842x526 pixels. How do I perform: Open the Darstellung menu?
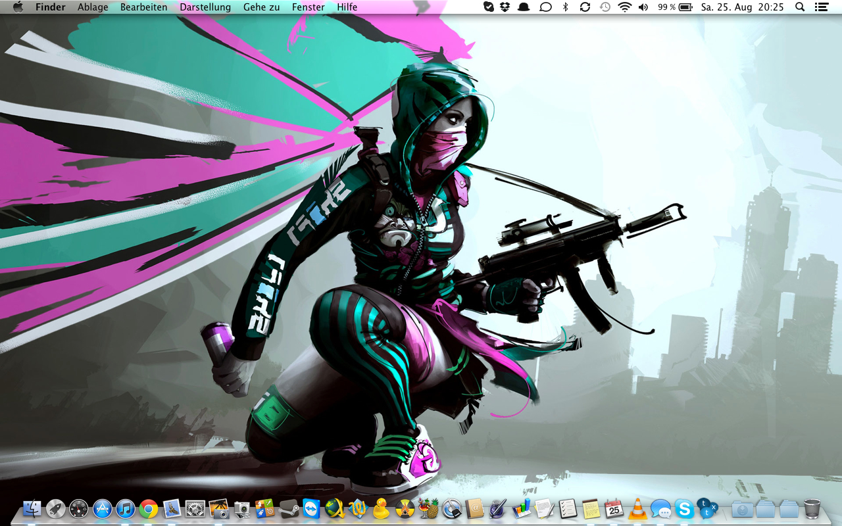pos(205,7)
